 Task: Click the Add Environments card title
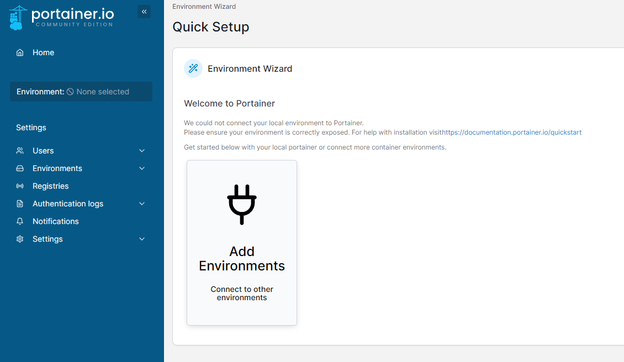[x=242, y=259]
